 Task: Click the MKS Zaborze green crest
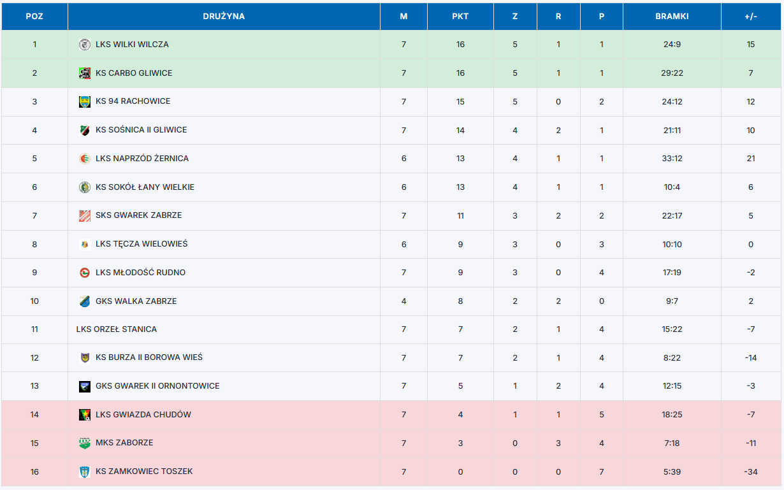tap(84, 443)
